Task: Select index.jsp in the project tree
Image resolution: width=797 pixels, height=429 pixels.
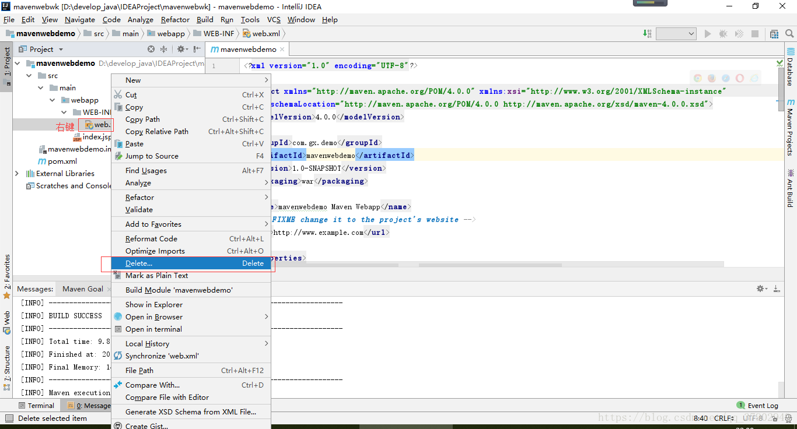Action: 92,136
